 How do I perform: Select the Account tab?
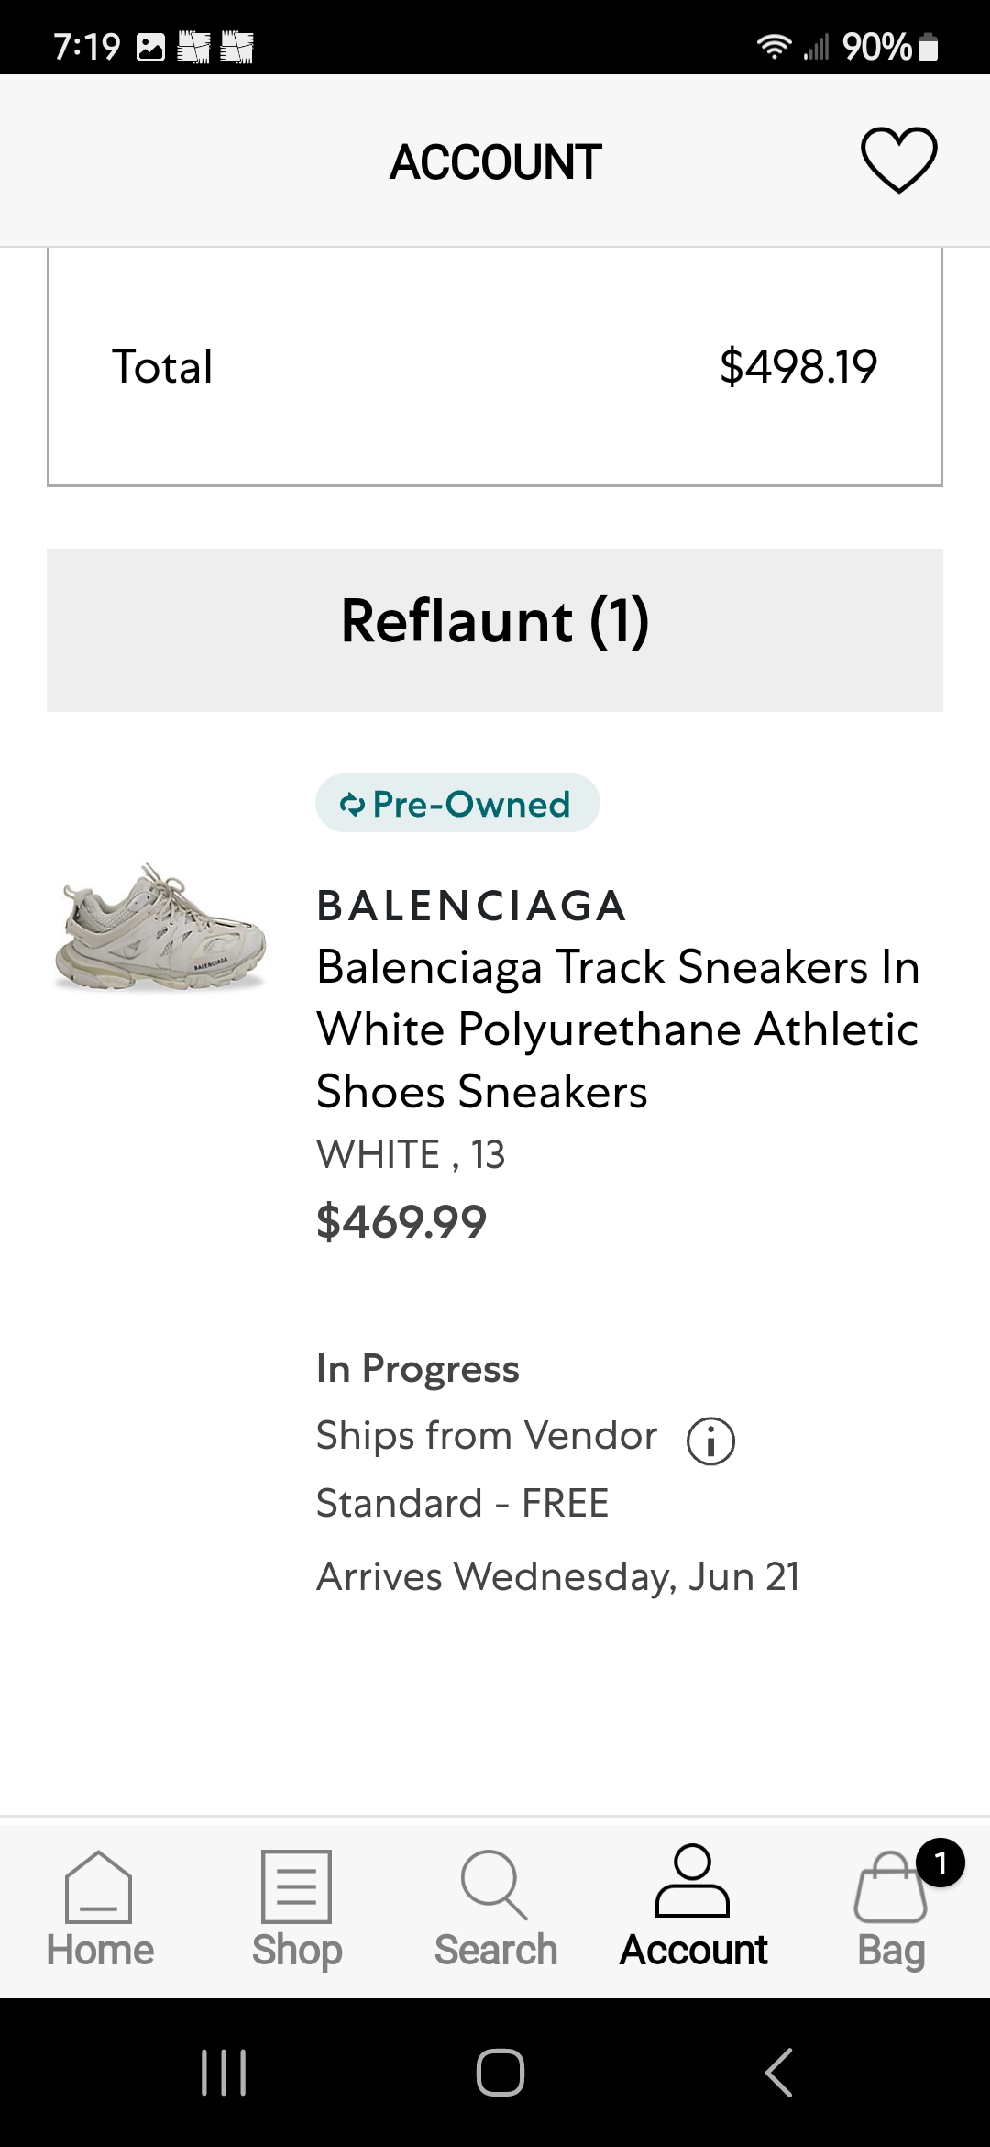(x=693, y=1910)
